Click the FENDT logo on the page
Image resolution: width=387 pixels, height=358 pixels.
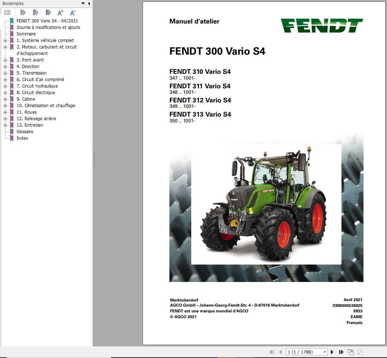[x=322, y=25]
